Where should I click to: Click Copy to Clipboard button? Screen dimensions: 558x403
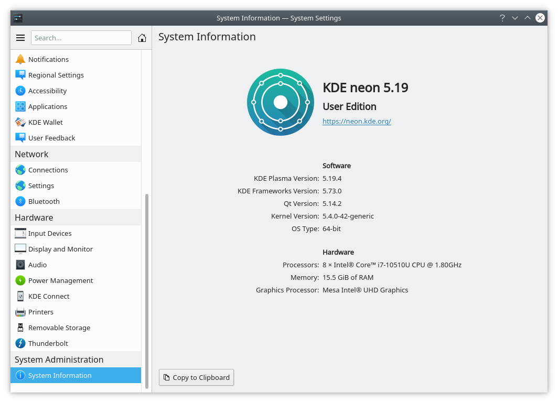196,377
